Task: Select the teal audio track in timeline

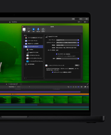Action: pyautogui.click(x=44, y=107)
